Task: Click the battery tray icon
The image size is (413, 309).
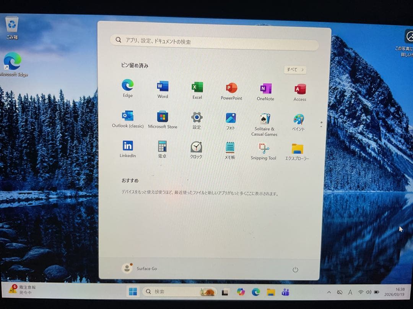Action: click(x=377, y=292)
